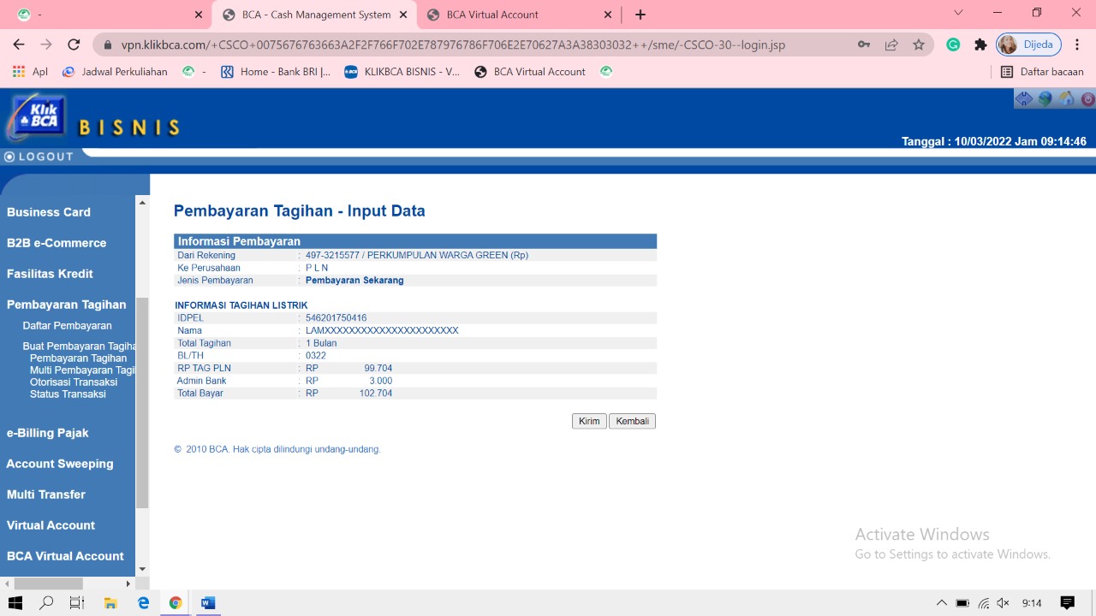This screenshot has width=1096, height=616.
Task: Click the share page icon in address bar
Action: pyautogui.click(x=891, y=44)
